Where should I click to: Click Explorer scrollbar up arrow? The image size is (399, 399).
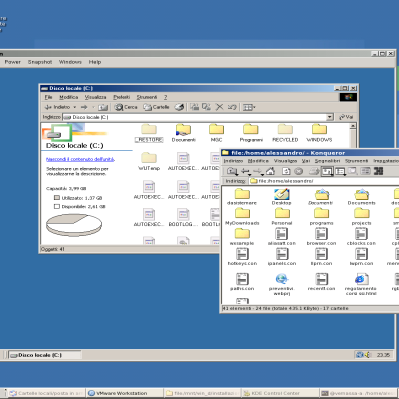tap(353, 126)
